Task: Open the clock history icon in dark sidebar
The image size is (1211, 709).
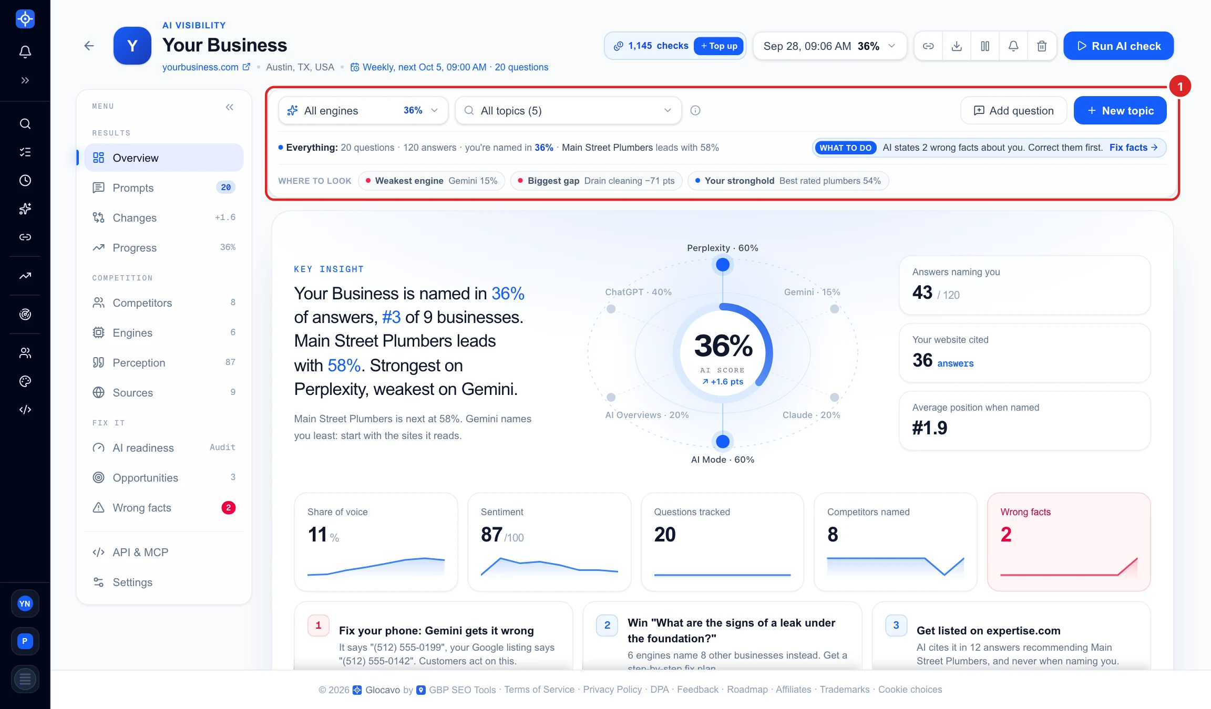Action: tap(25, 181)
